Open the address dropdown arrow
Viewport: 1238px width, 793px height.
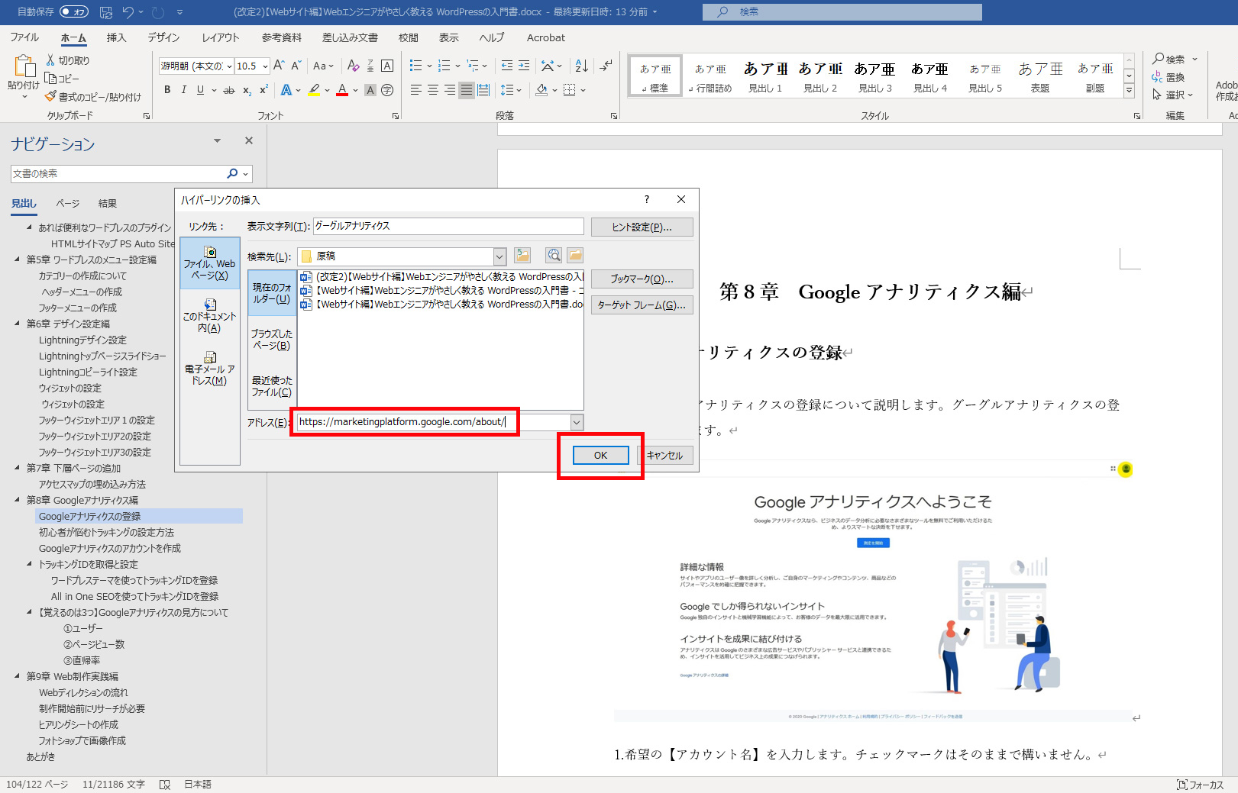(x=577, y=422)
